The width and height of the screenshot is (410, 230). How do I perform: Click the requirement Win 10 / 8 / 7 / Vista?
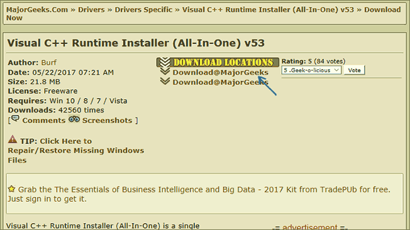(89, 101)
